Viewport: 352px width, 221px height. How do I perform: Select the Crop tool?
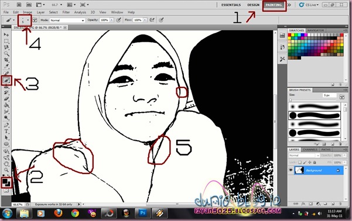coord(6,60)
